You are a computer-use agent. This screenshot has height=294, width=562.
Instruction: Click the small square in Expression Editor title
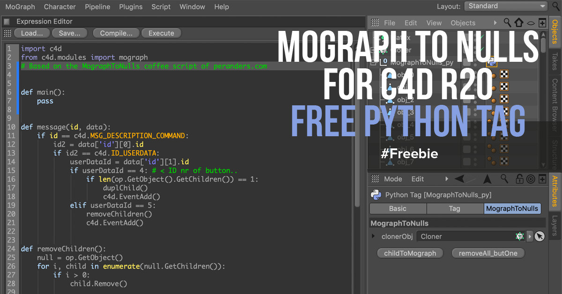pos(7,22)
